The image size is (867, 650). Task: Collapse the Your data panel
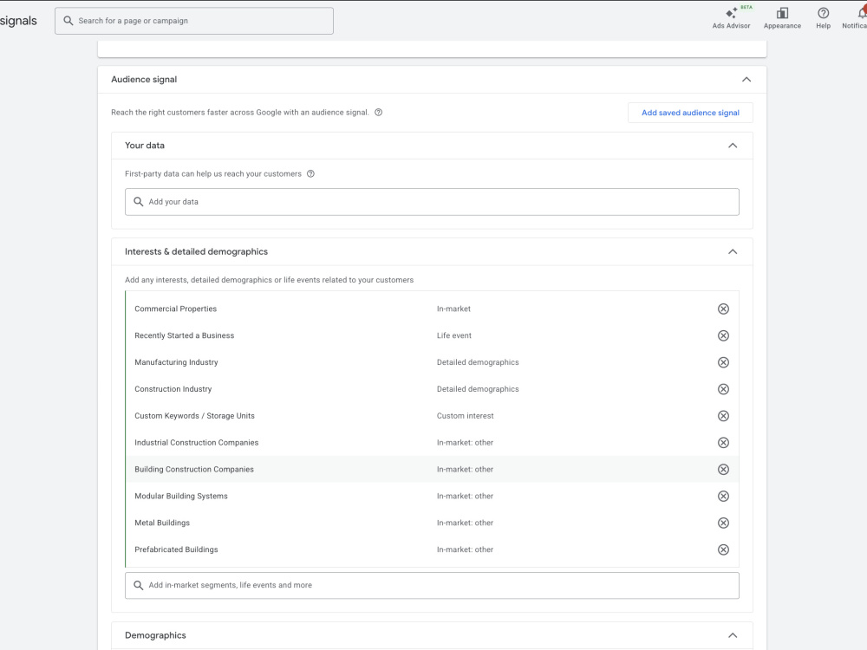point(733,146)
